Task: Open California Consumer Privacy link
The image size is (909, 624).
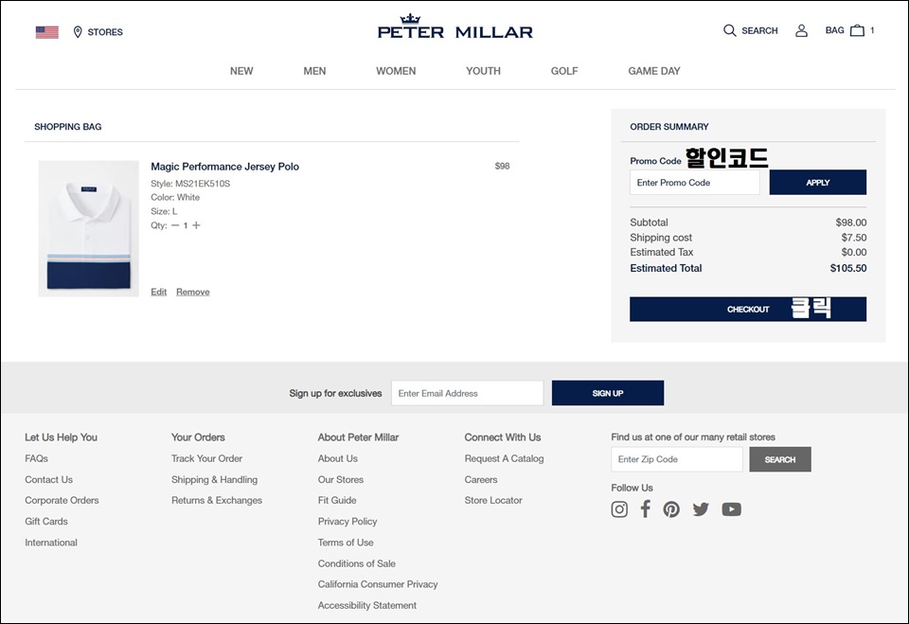Action: [x=378, y=584]
